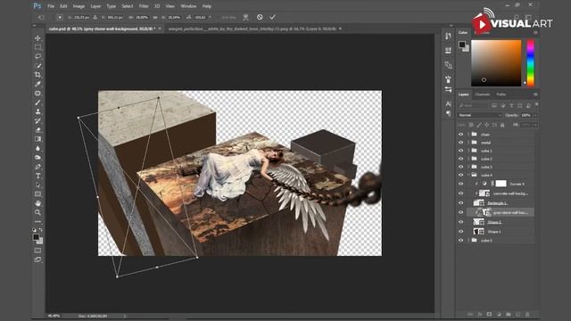Expand the cube 2 group
The image size is (571, 321).
click(x=468, y=159)
